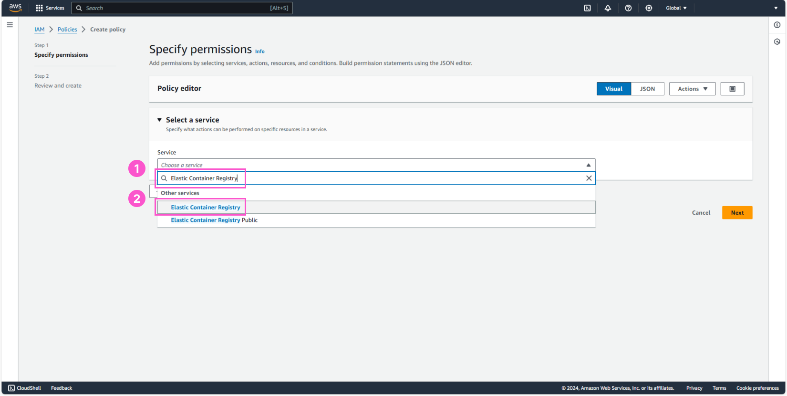The image size is (787, 396).
Task: Click the Info link beside Specify permissions
Action: click(x=259, y=52)
